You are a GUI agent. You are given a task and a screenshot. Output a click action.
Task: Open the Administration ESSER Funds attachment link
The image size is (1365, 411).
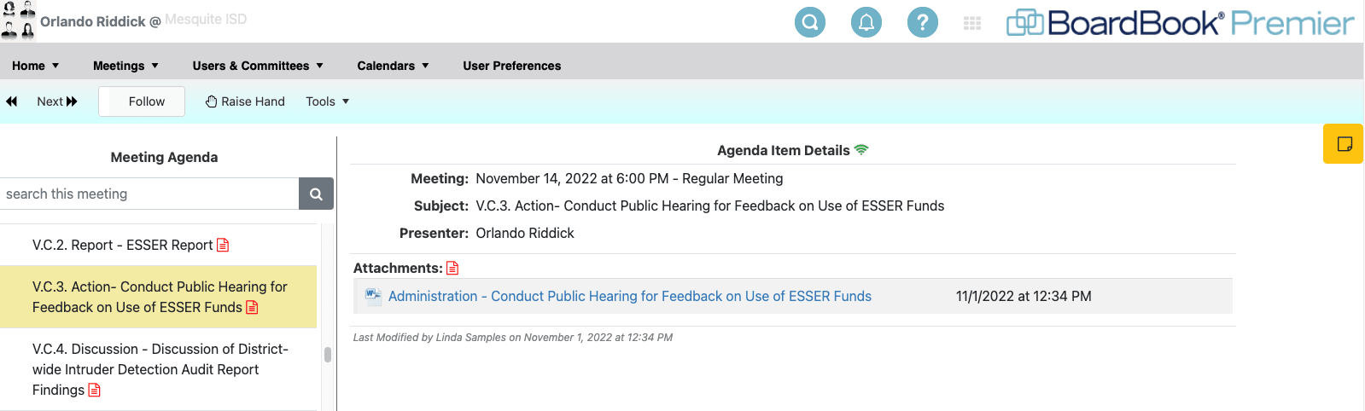(629, 297)
